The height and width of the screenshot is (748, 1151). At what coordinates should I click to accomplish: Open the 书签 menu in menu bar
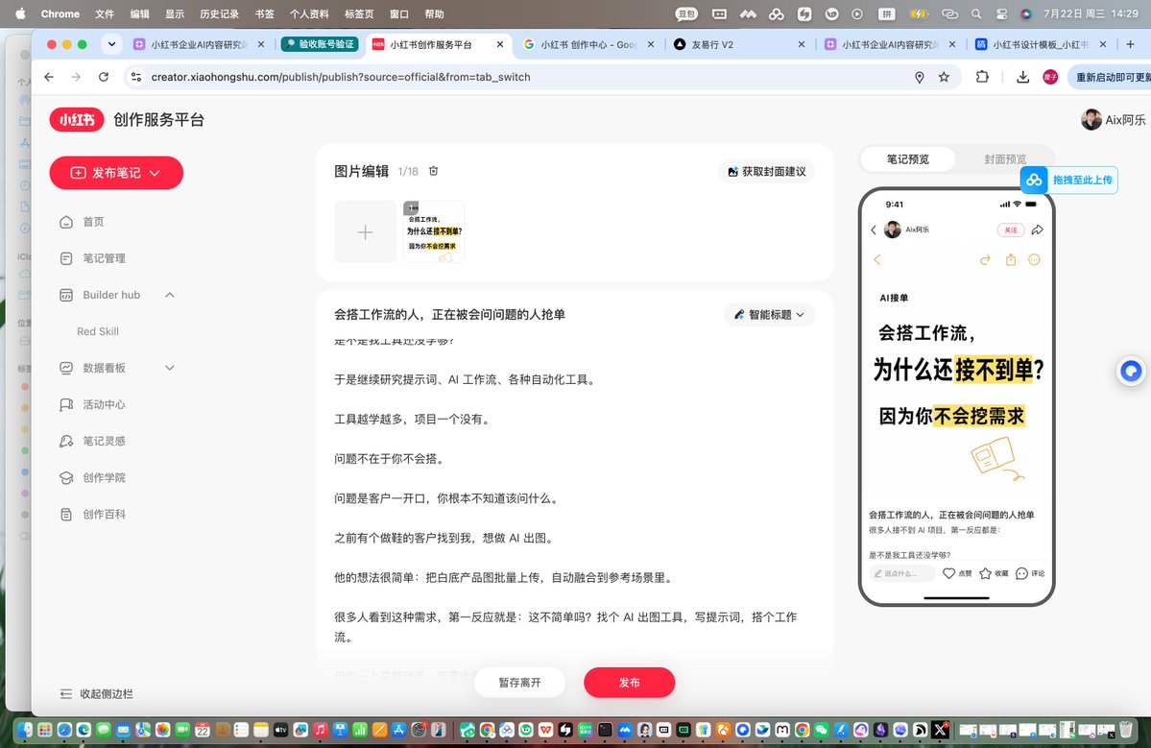pos(264,14)
